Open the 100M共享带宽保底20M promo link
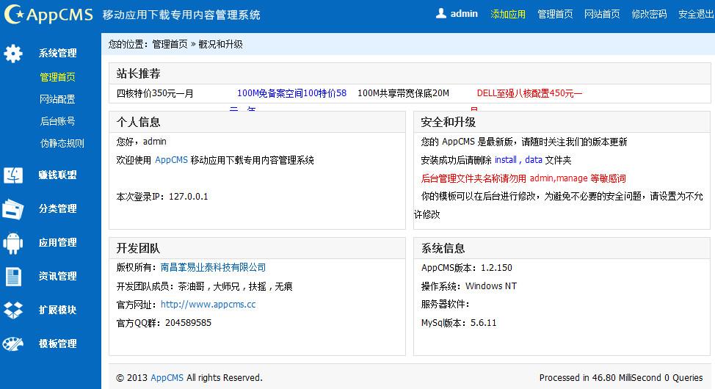Viewport: 715px width, 389px height. 403,93
